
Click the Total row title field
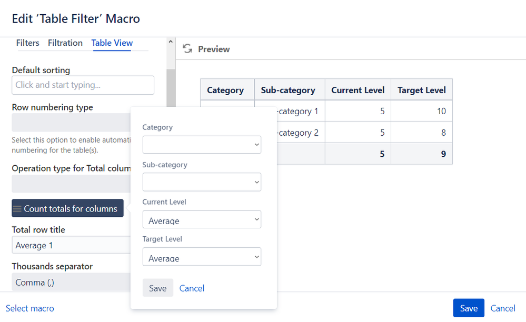click(71, 245)
